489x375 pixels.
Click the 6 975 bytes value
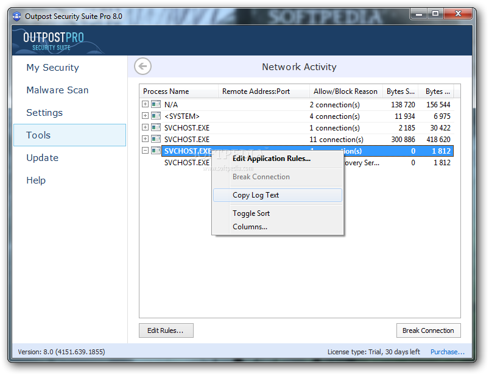(x=442, y=116)
